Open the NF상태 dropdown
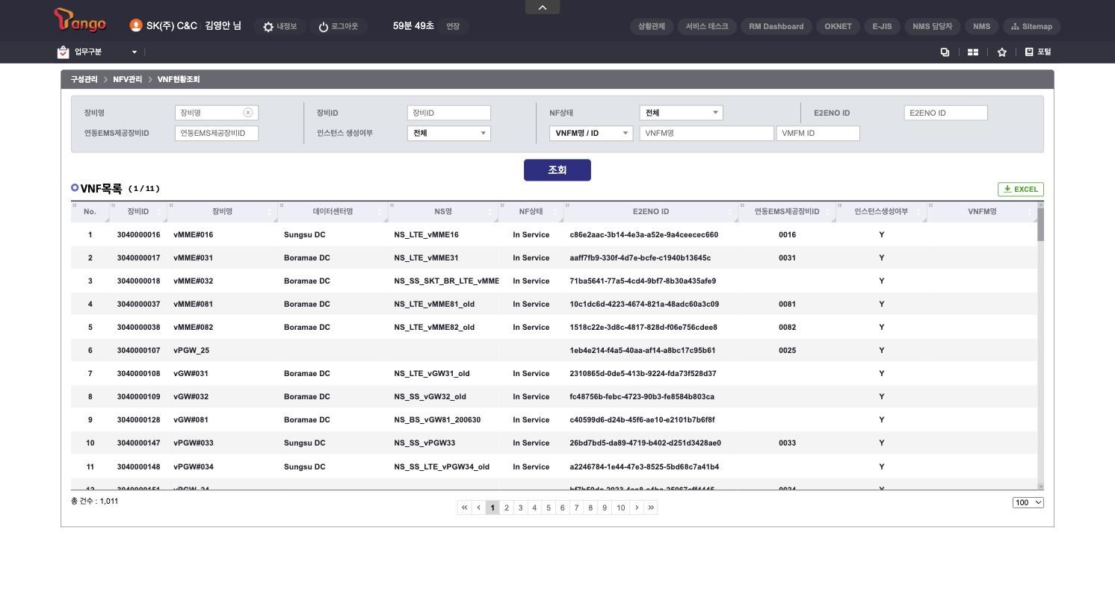 pyautogui.click(x=681, y=113)
